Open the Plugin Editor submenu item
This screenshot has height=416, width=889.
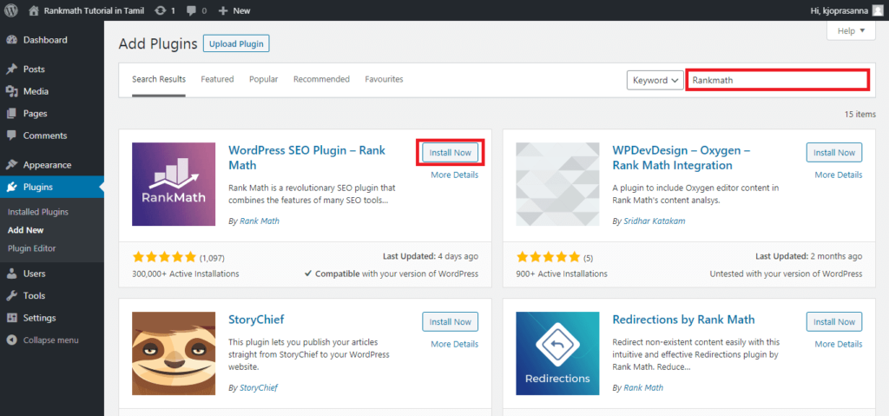point(32,248)
